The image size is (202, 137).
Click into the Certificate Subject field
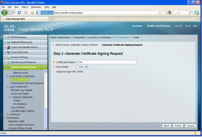pyautogui.click(x=107, y=62)
